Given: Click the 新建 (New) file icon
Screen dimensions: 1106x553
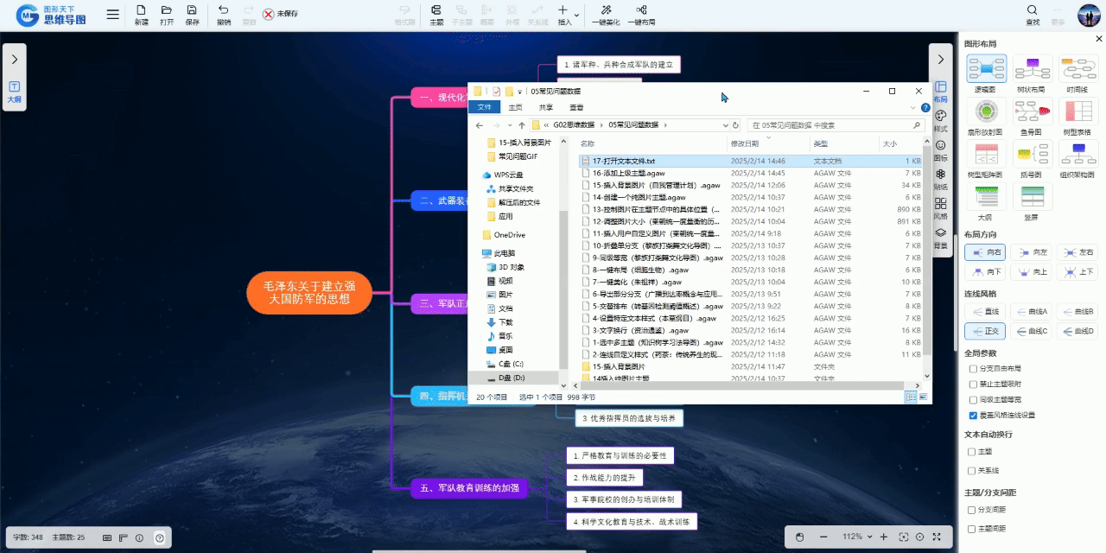Looking at the screenshot, I should (141, 11).
